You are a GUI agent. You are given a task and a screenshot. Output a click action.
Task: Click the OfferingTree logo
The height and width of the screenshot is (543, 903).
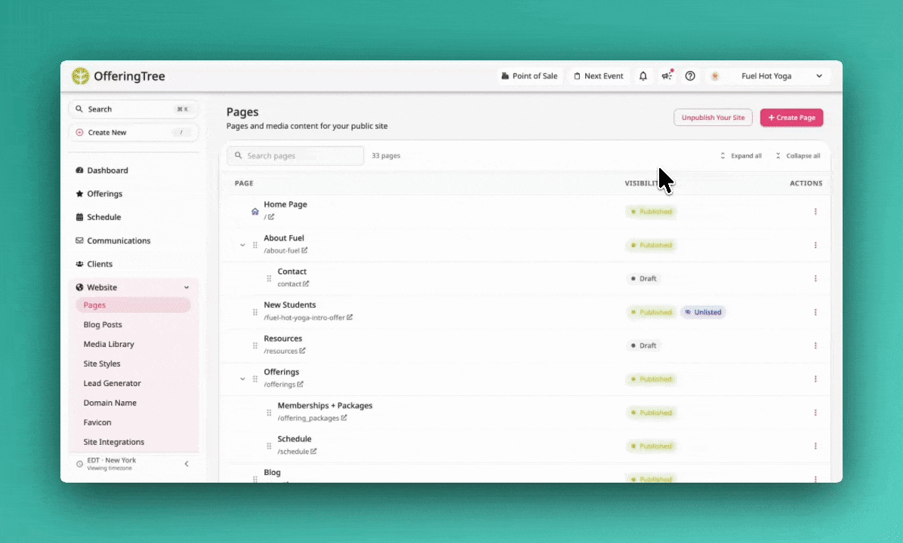[119, 76]
